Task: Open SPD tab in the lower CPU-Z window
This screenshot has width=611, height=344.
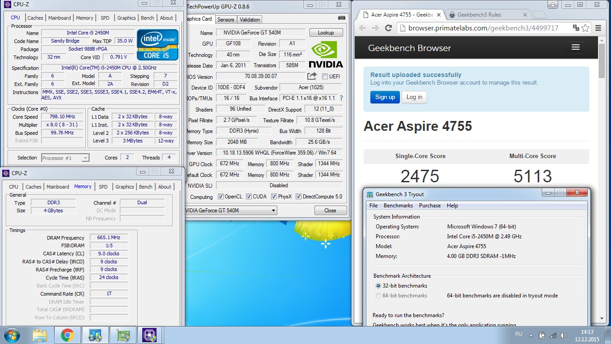Action: [x=103, y=187]
